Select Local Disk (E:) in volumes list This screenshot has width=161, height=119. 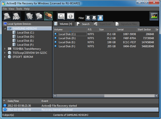click(67, 42)
